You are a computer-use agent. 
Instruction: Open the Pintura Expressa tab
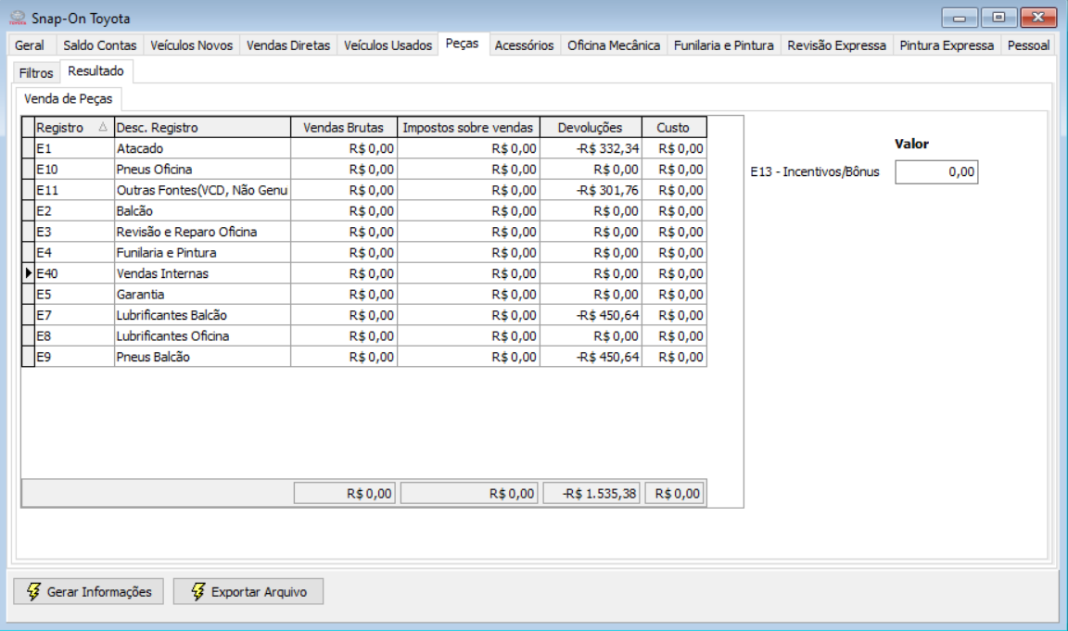tap(946, 45)
